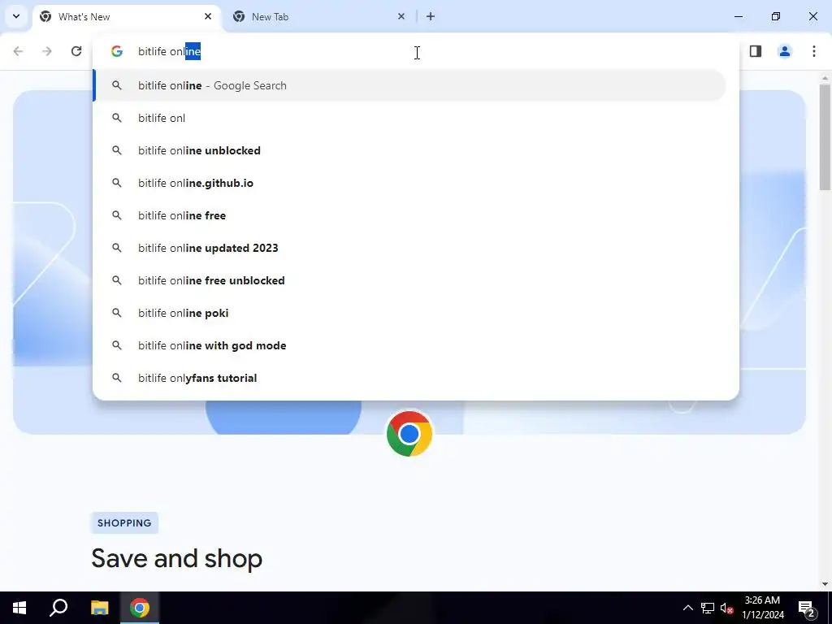Screen dimensions: 832x624
Task: Show hidden system tray icons
Action: point(687,608)
